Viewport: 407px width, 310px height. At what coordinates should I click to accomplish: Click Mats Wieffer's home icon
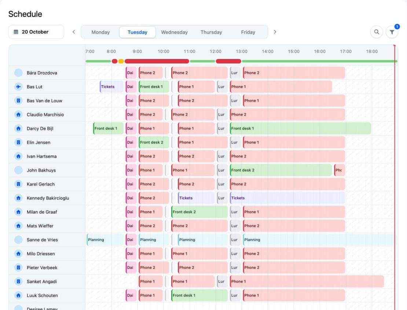click(x=18, y=226)
